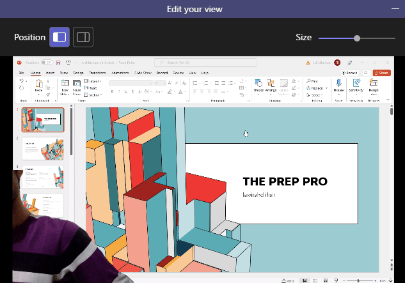This screenshot has height=283, width=405.
Task: Select the right presenter position option
Action: tap(83, 37)
